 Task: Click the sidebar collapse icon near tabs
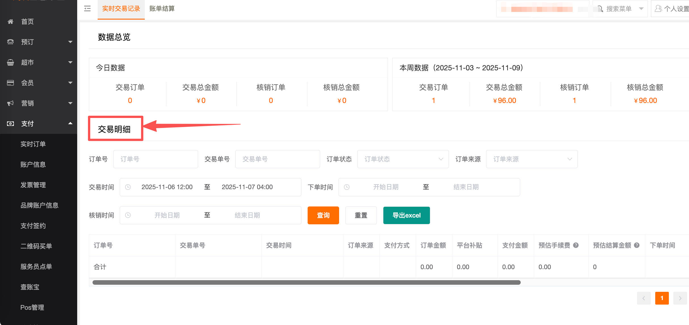pos(87,9)
